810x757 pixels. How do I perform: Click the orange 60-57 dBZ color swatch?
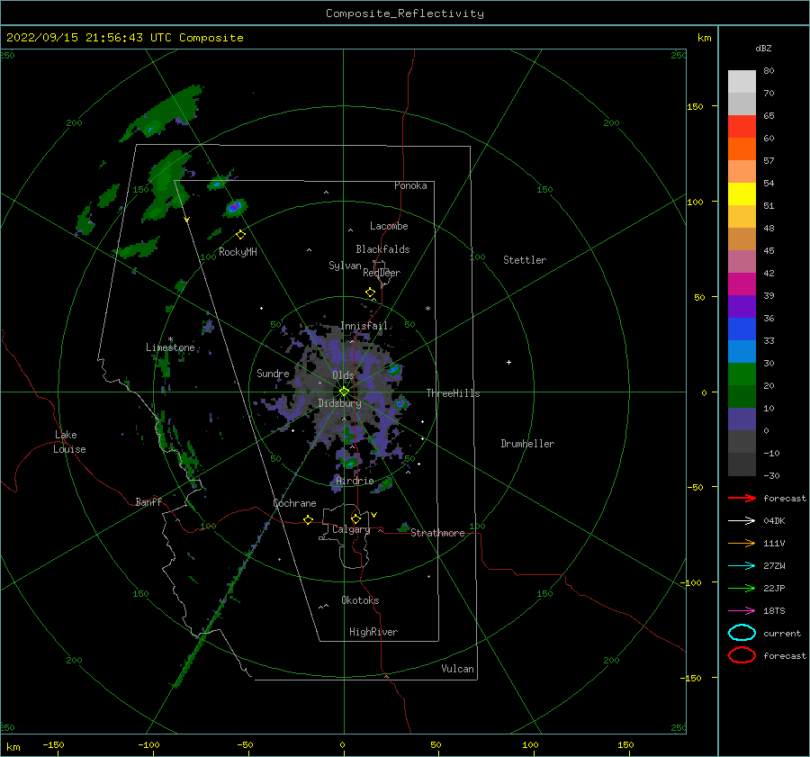(x=742, y=149)
